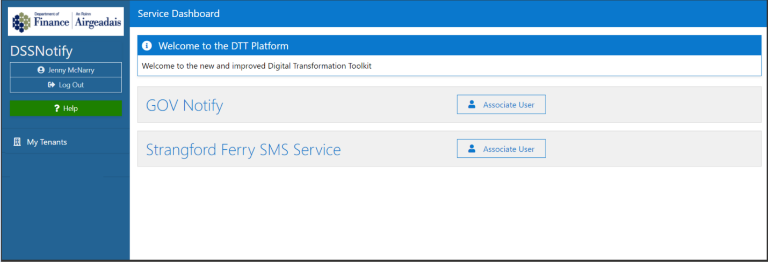Click person icon in Strangford Ferry Associate User
This screenshot has width=768, height=262.
[x=472, y=149]
